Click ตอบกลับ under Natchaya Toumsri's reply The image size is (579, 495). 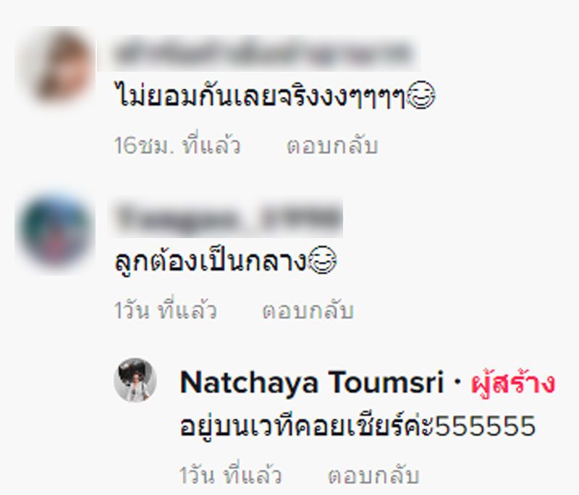(373, 475)
